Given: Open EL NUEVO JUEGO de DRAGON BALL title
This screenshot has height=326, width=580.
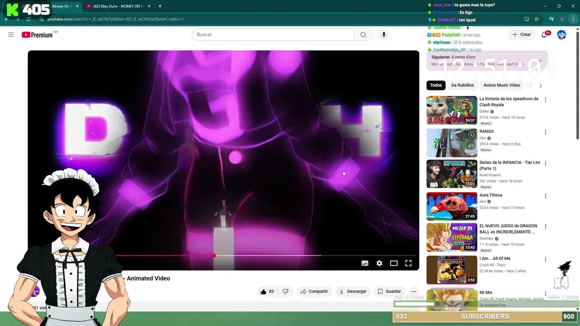Looking at the screenshot, I should click(508, 229).
